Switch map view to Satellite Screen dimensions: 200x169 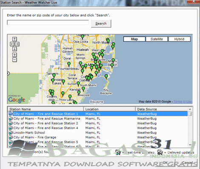(157, 39)
